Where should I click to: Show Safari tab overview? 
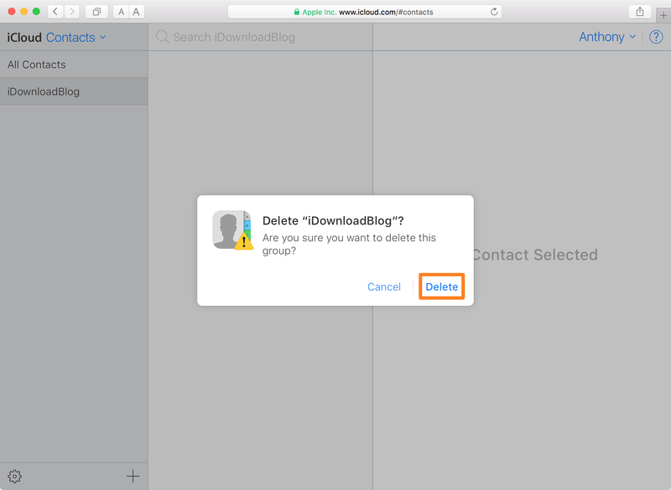pos(96,12)
